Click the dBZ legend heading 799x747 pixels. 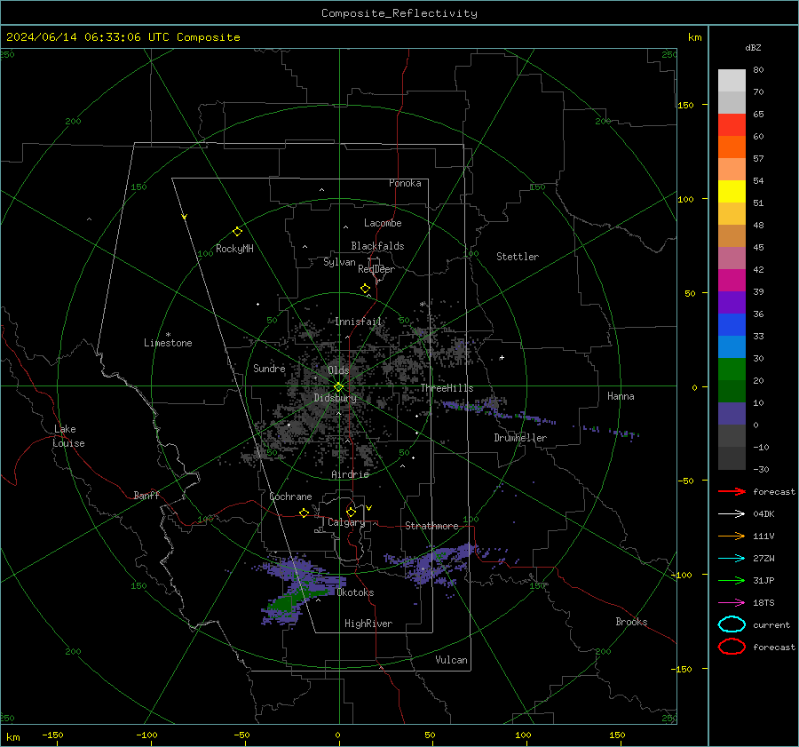[x=753, y=48]
